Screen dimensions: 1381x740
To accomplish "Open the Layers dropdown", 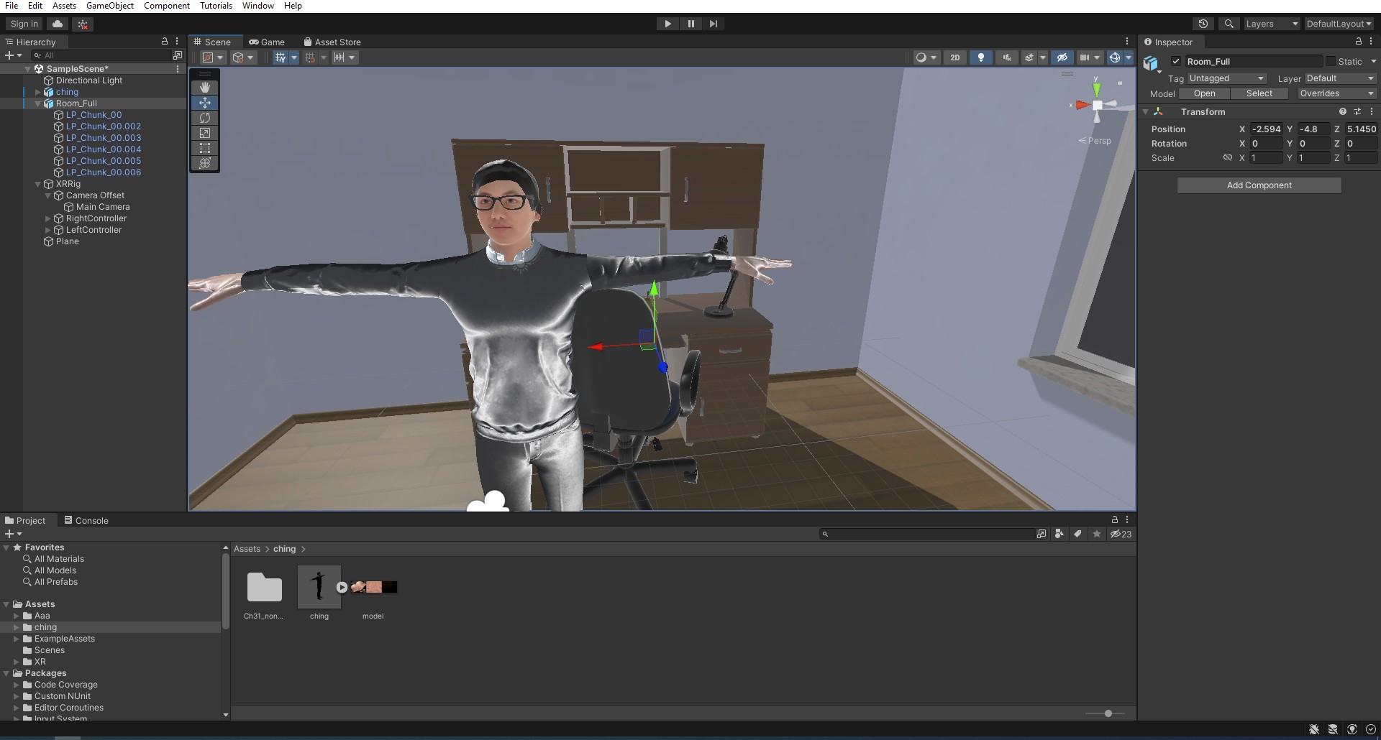I will 1272,24.
